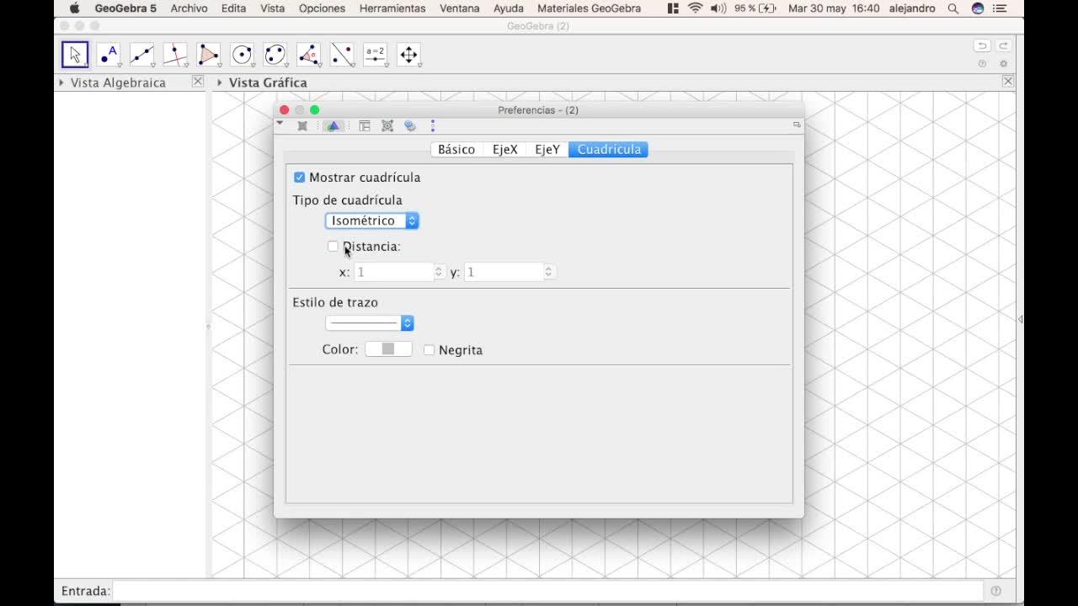Open the Defaults preferences icon in Preferencias
Image resolution: width=1078 pixels, height=606 pixels.
pyautogui.click(x=387, y=125)
